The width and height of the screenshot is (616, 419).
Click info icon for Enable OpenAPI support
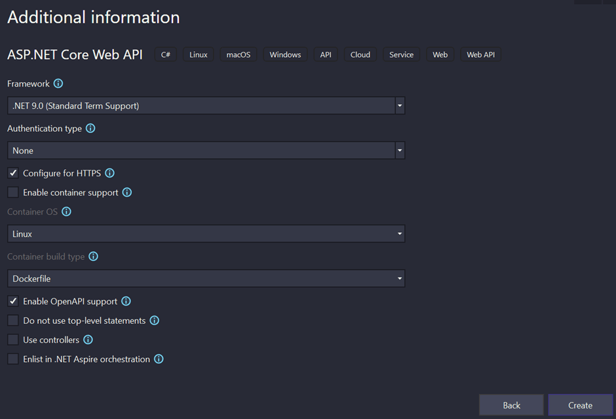click(126, 302)
